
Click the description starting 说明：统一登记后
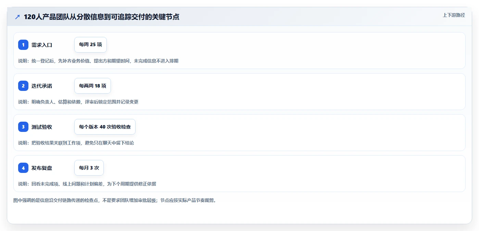pyautogui.click(x=98, y=61)
